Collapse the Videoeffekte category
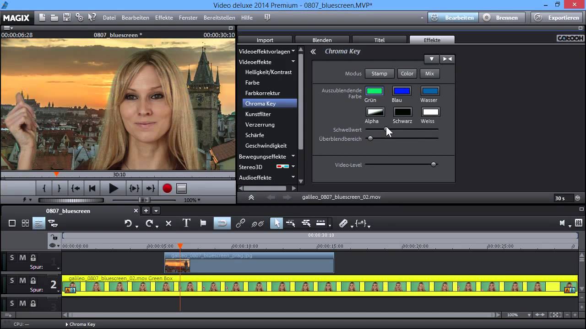Screen dimensions: 586x329 (293, 62)
